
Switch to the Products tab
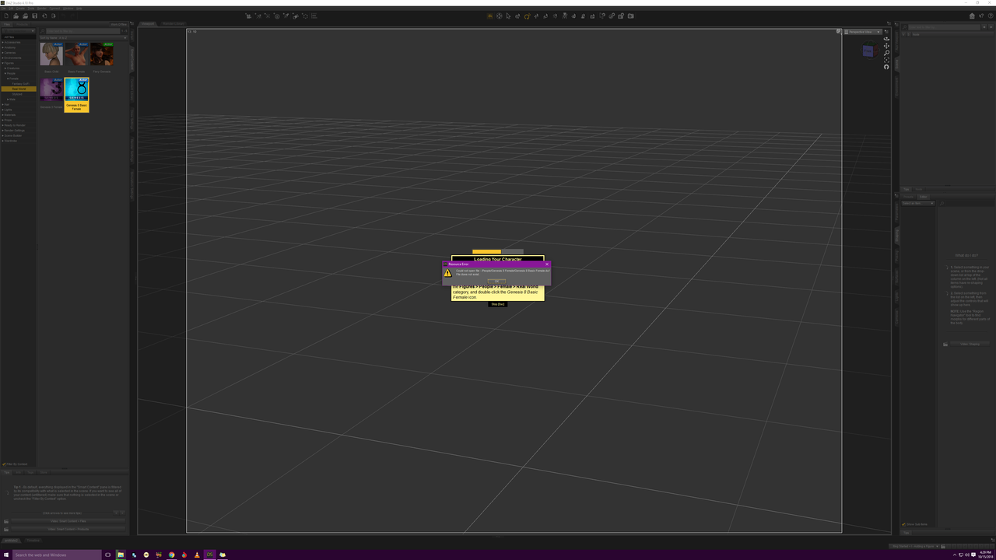coord(22,24)
